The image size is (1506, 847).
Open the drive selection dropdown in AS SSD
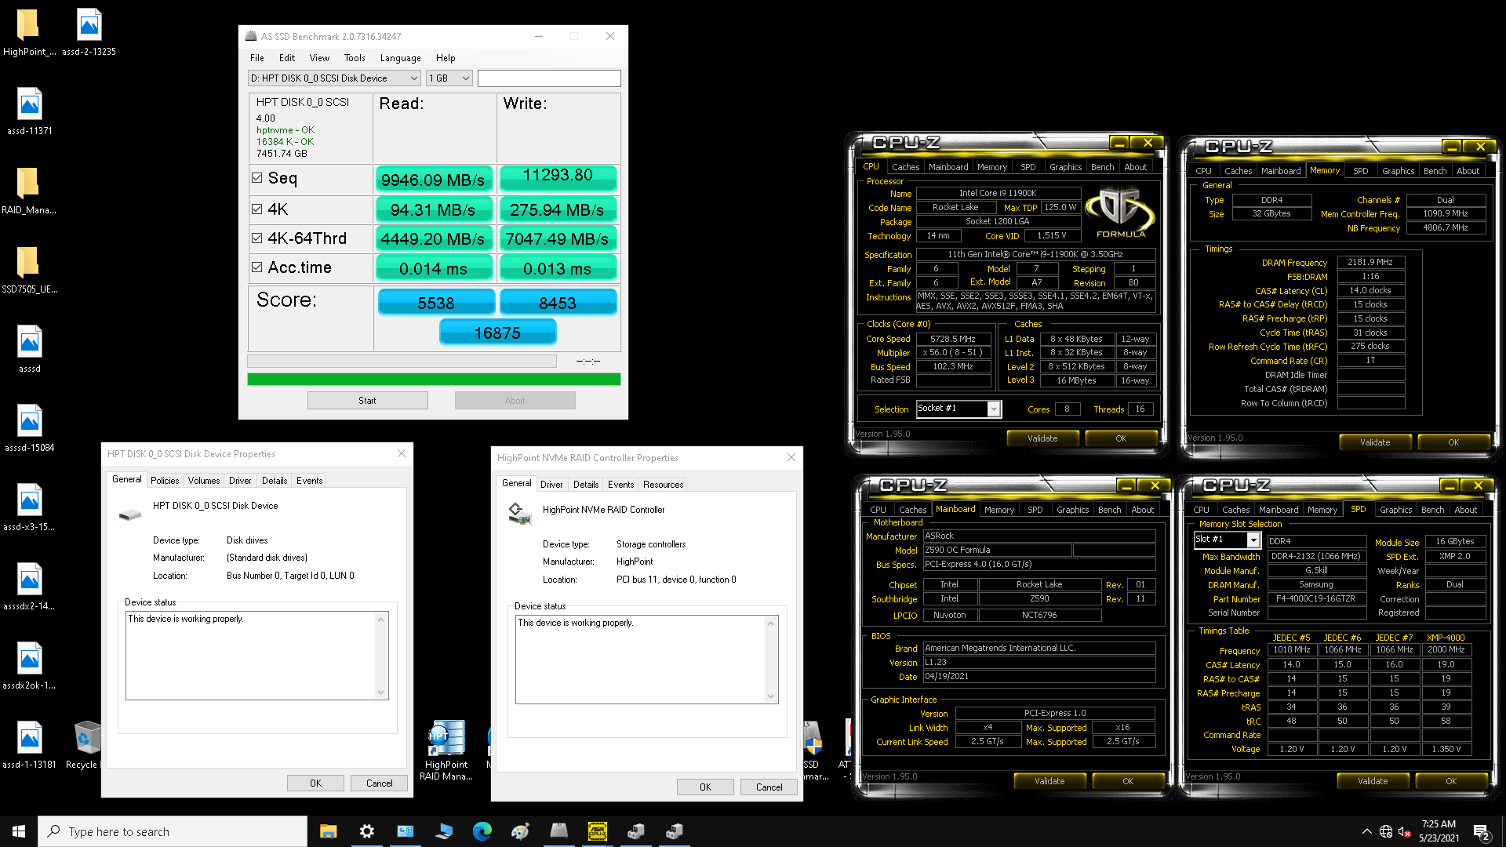335,78
